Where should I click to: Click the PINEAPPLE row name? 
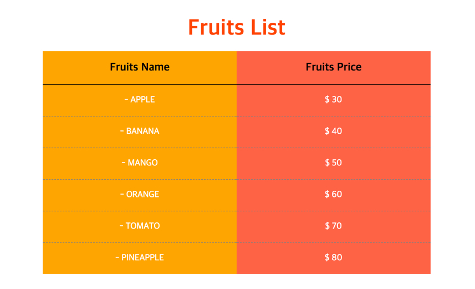pyautogui.click(x=142, y=257)
